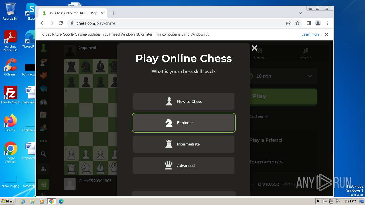The image size is (365, 205).
Task: Dismiss the Chrome update notification bar
Action: click(327, 34)
